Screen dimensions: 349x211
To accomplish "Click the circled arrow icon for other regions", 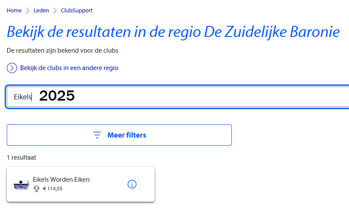I will (12, 68).
